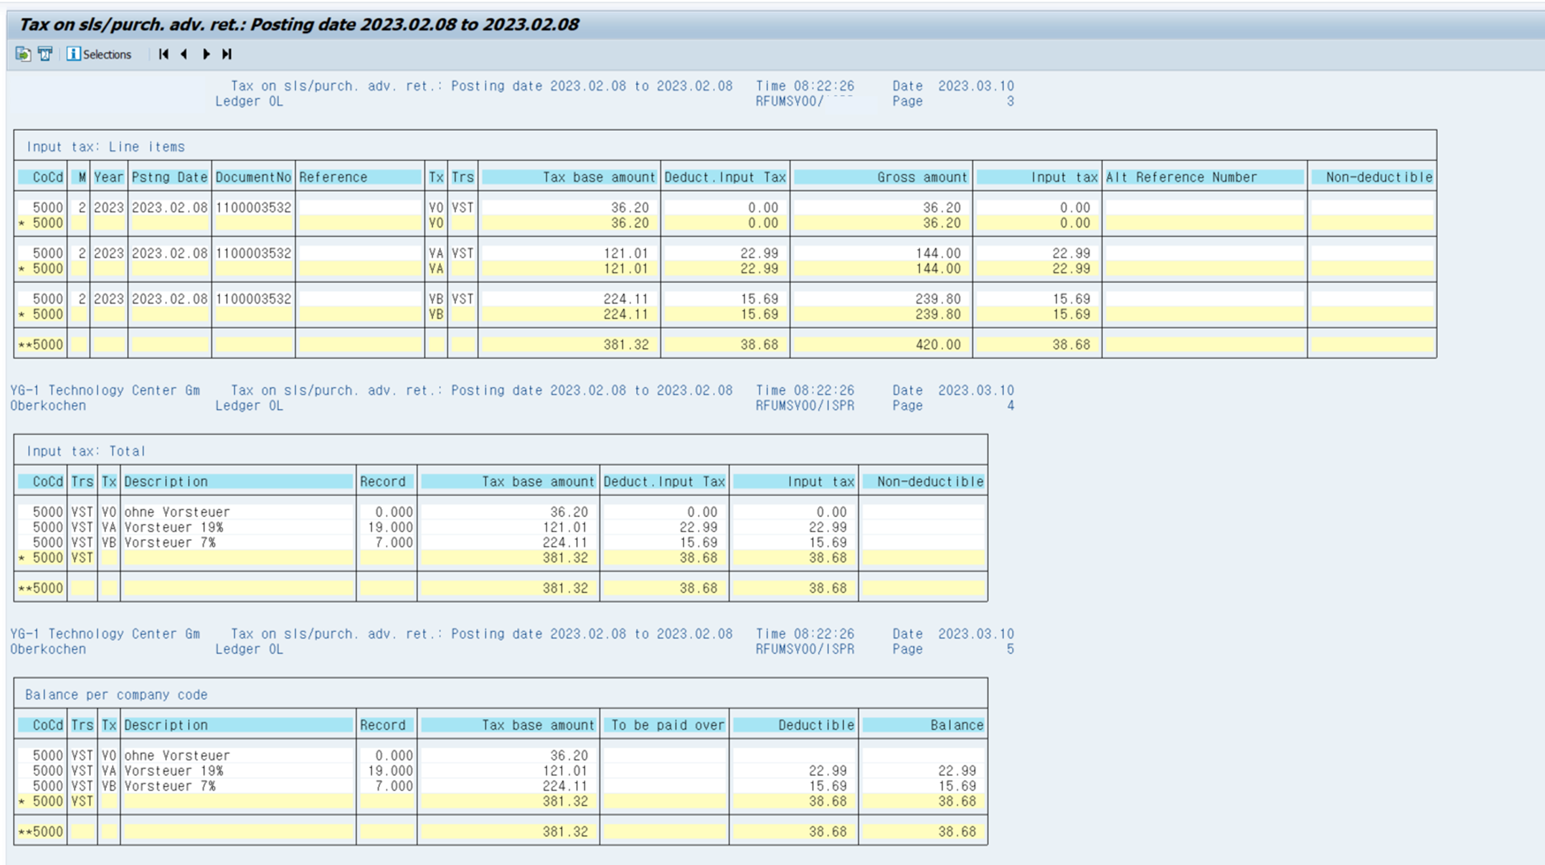Click the export list to file icon
Viewport: 1545px width, 865px height.
pos(23,54)
